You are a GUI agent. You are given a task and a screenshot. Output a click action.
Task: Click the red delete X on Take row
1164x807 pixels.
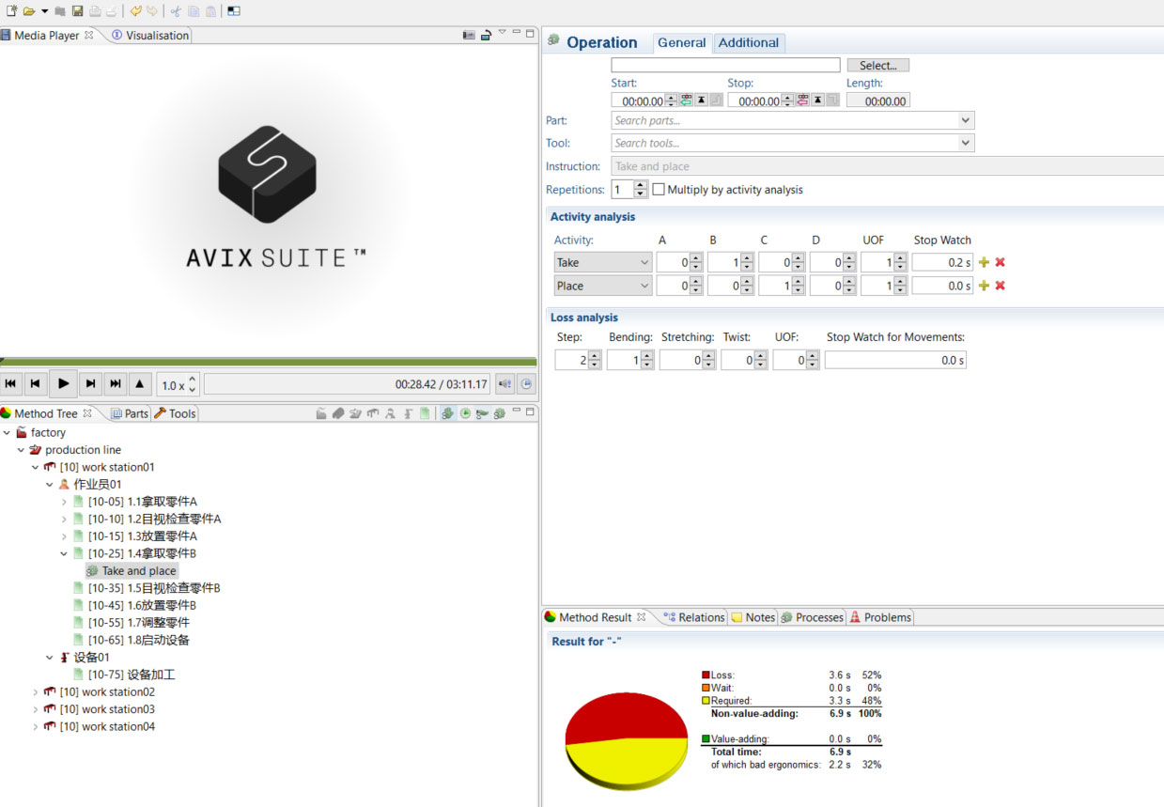[x=1000, y=263]
